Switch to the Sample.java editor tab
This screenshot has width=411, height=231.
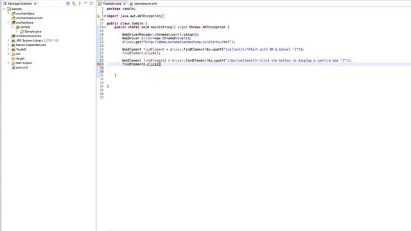point(112,4)
